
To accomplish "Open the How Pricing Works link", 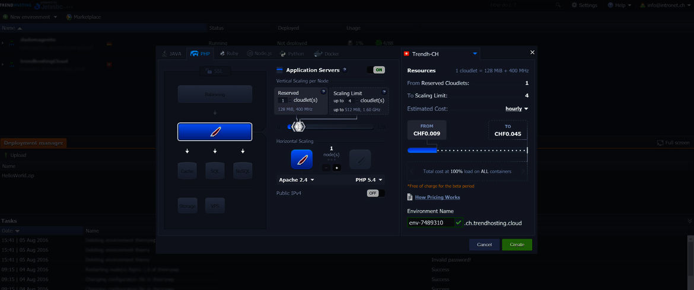I will pyautogui.click(x=437, y=197).
